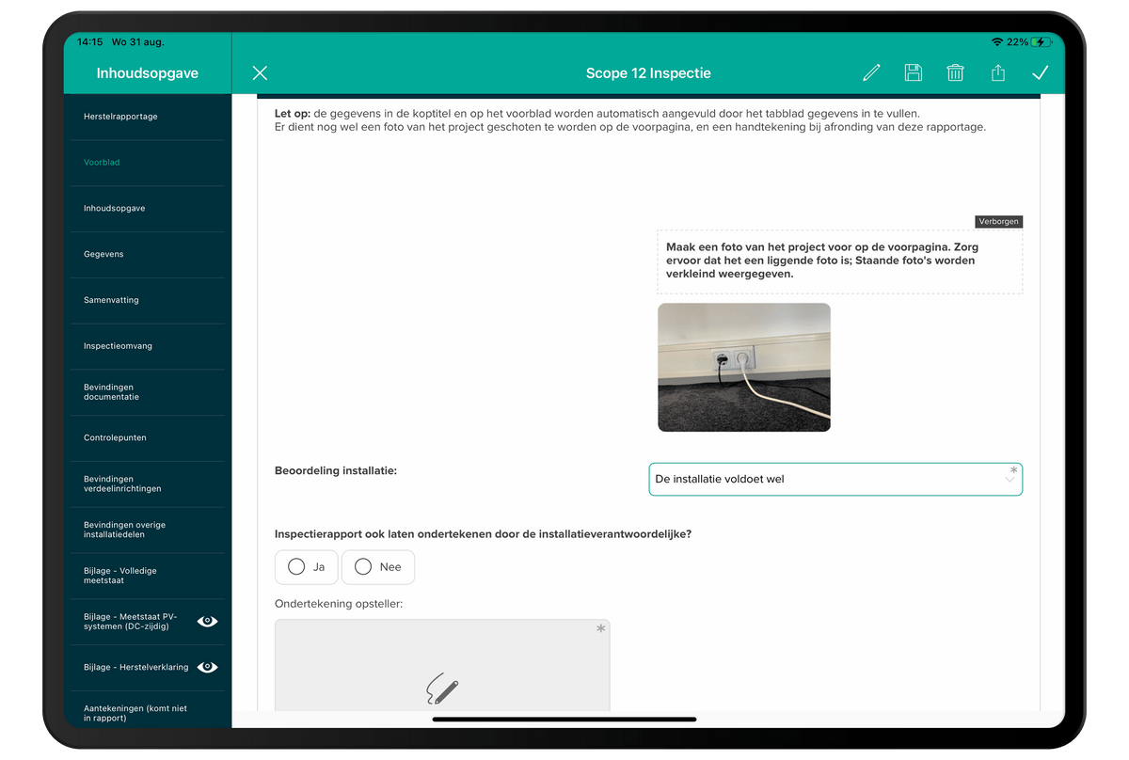Viewport: 1129px width, 760px height.
Task: Open the Beoordeling installatie dropdown
Action: [835, 479]
